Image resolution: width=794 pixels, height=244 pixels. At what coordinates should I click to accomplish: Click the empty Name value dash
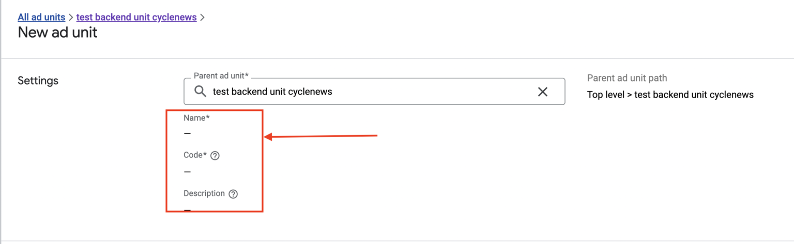tap(187, 134)
